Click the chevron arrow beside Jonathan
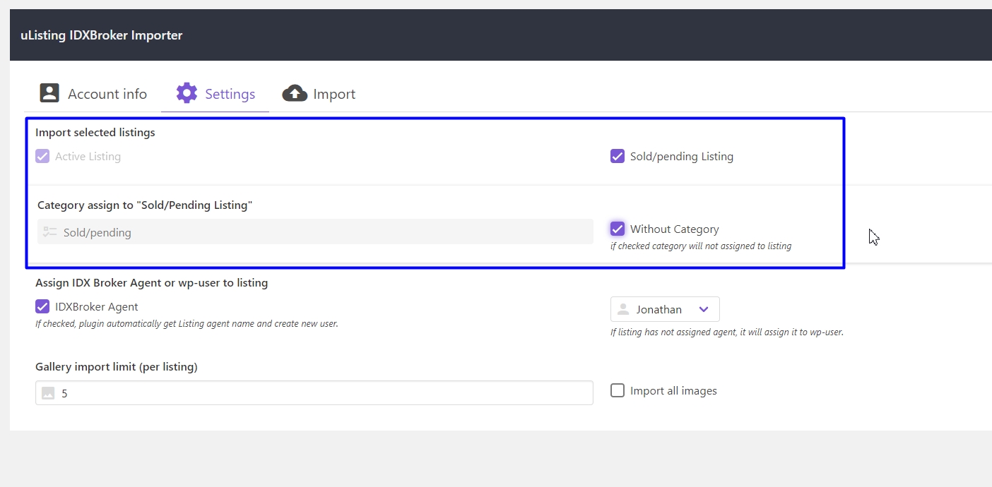The image size is (992, 487). (704, 309)
